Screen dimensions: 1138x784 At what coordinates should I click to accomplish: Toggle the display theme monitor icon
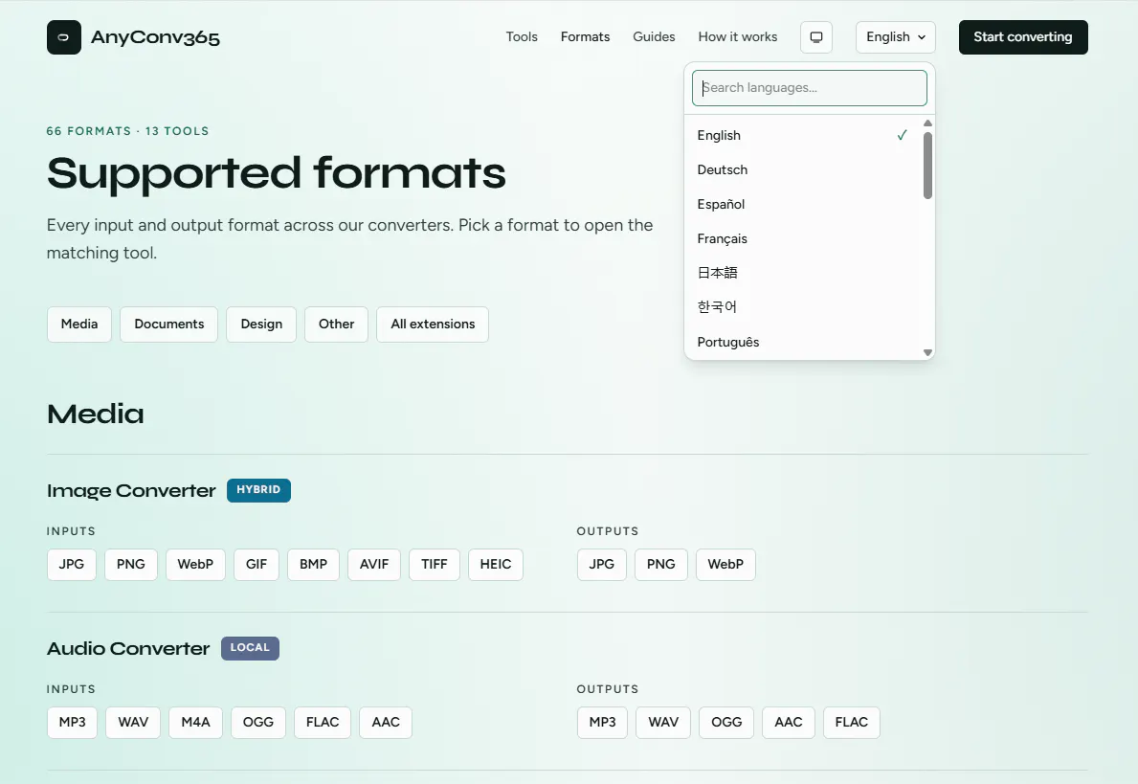pos(816,37)
